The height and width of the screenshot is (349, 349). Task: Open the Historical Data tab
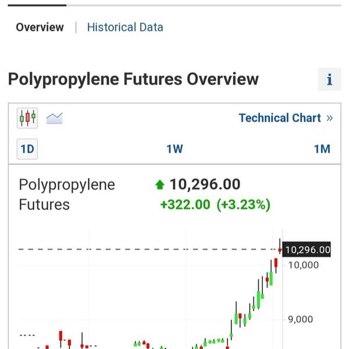pos(125,27)
